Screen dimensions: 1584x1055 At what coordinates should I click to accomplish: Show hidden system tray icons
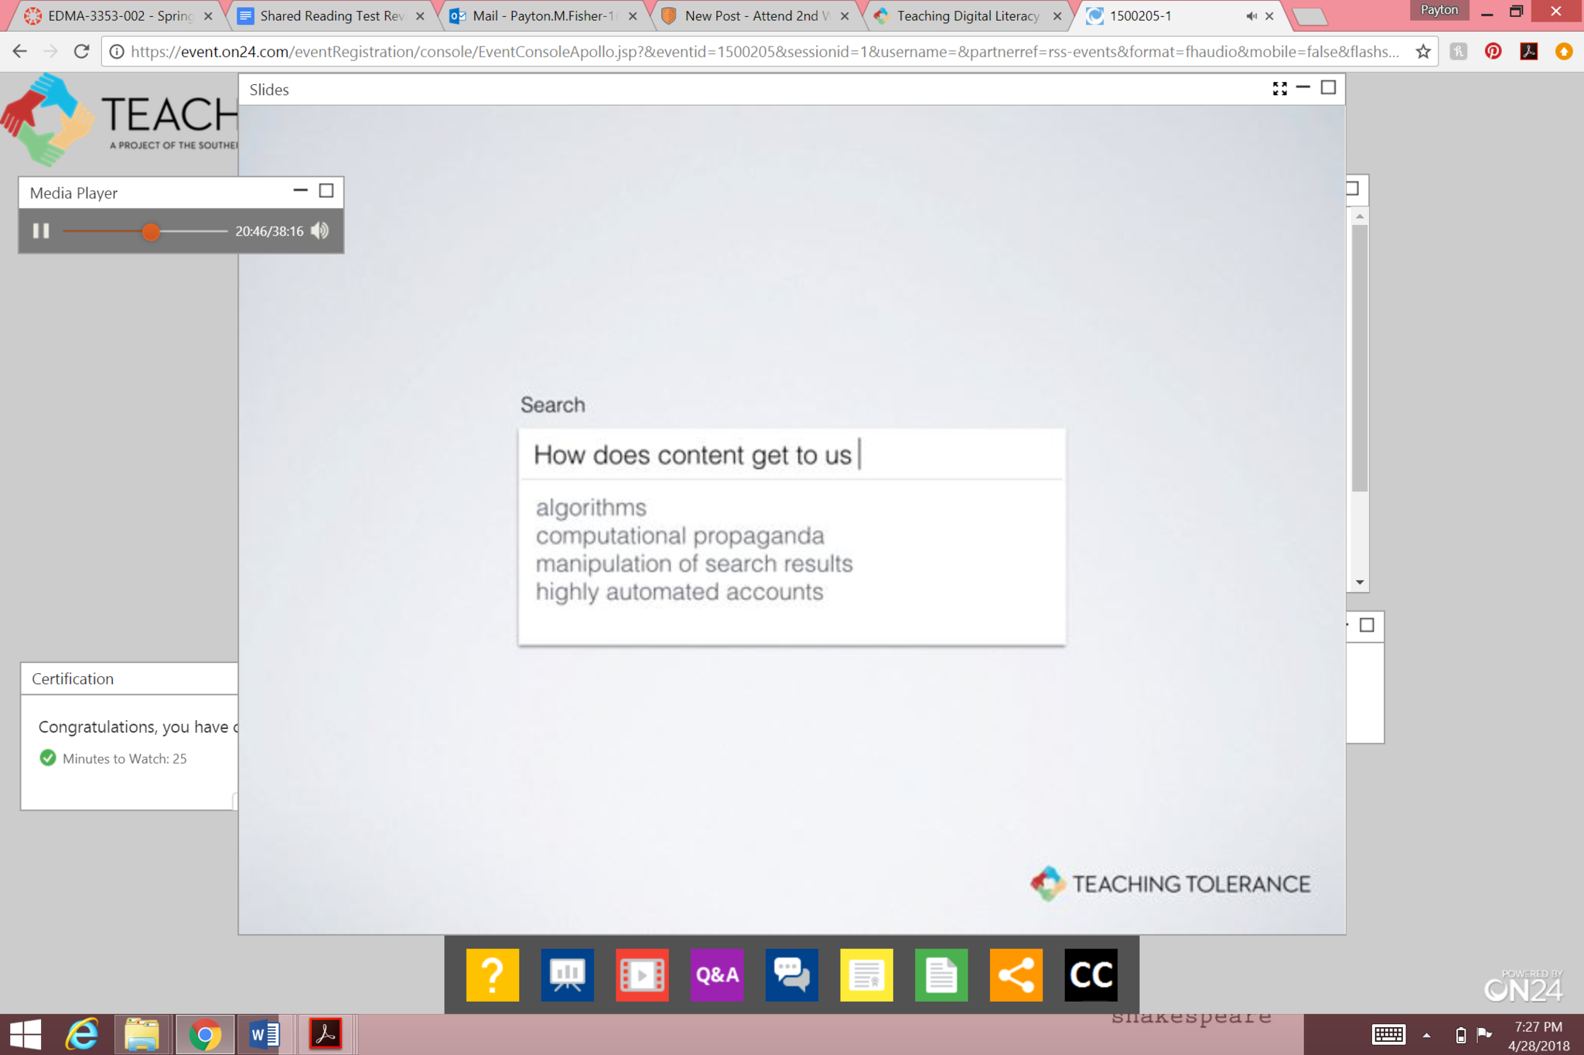pos(1426,1035)
